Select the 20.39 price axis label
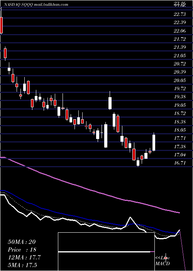This screenshot has width=193, height=271. [180, 72]
